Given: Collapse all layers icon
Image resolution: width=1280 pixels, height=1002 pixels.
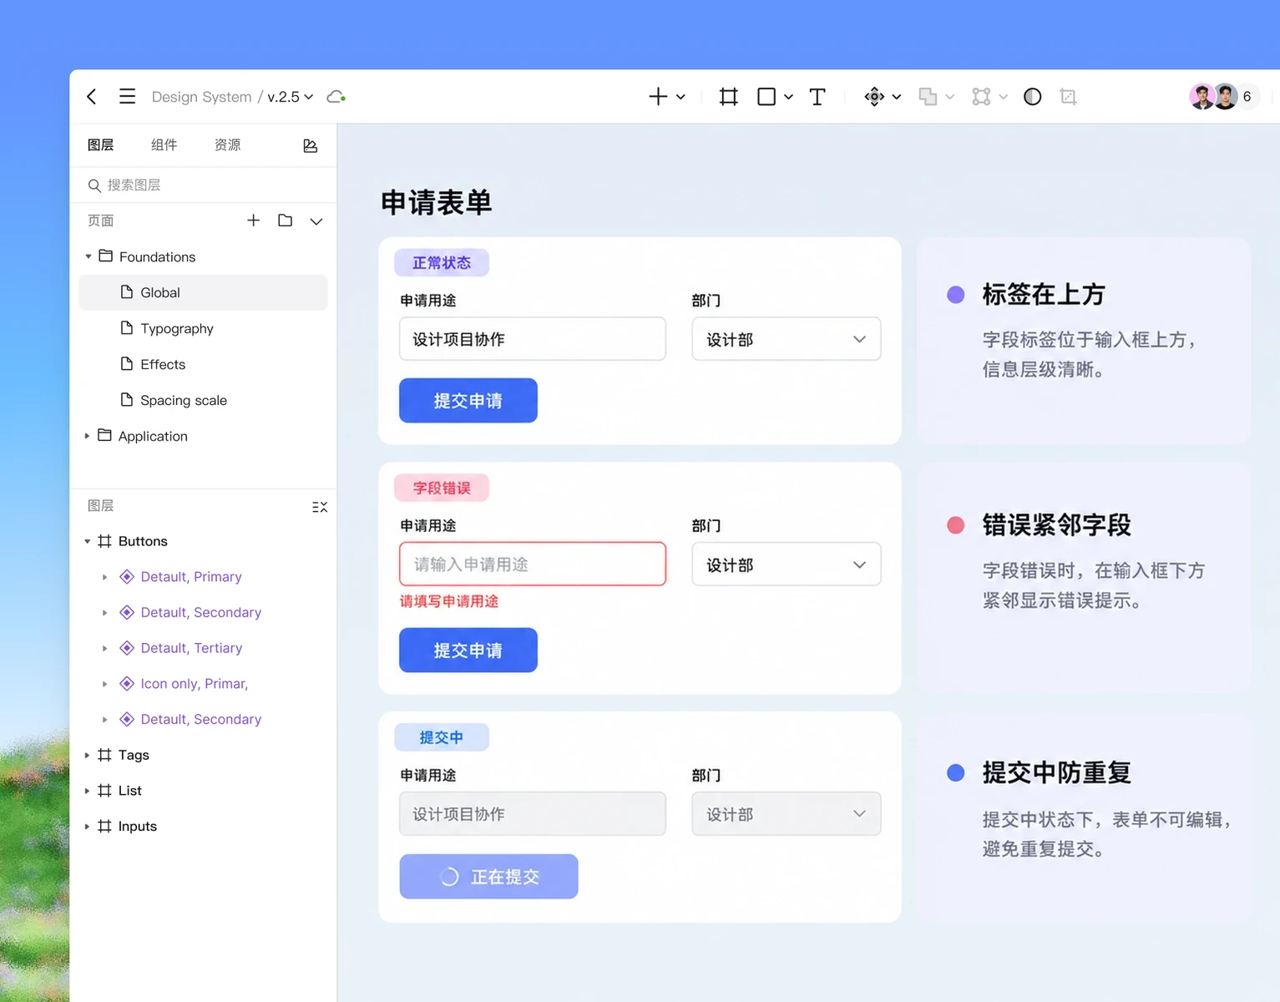Looking at the screenshot, I should [320, 507].
